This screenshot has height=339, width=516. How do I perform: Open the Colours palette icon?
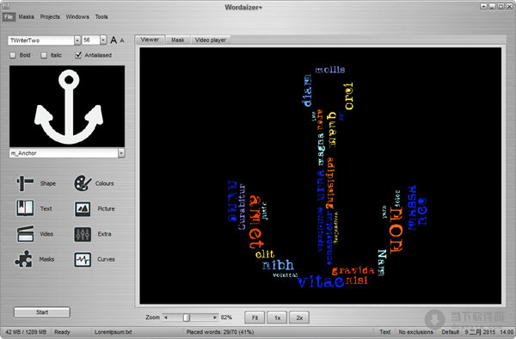click(83, 183)
